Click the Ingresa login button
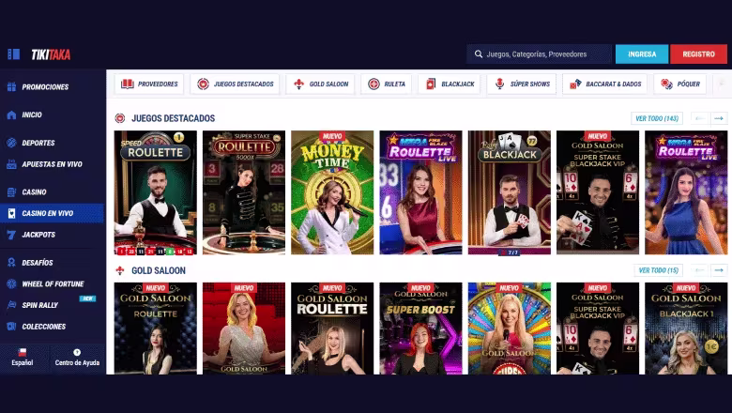This screenshot has height=413, width=732. (642, 54)
